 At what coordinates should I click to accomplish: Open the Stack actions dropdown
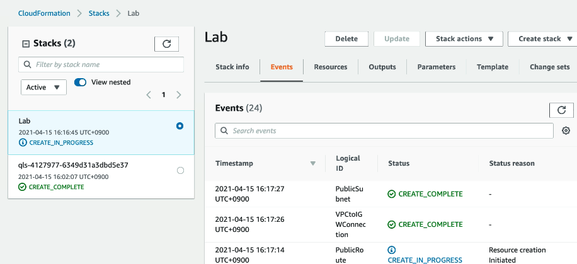464,38
